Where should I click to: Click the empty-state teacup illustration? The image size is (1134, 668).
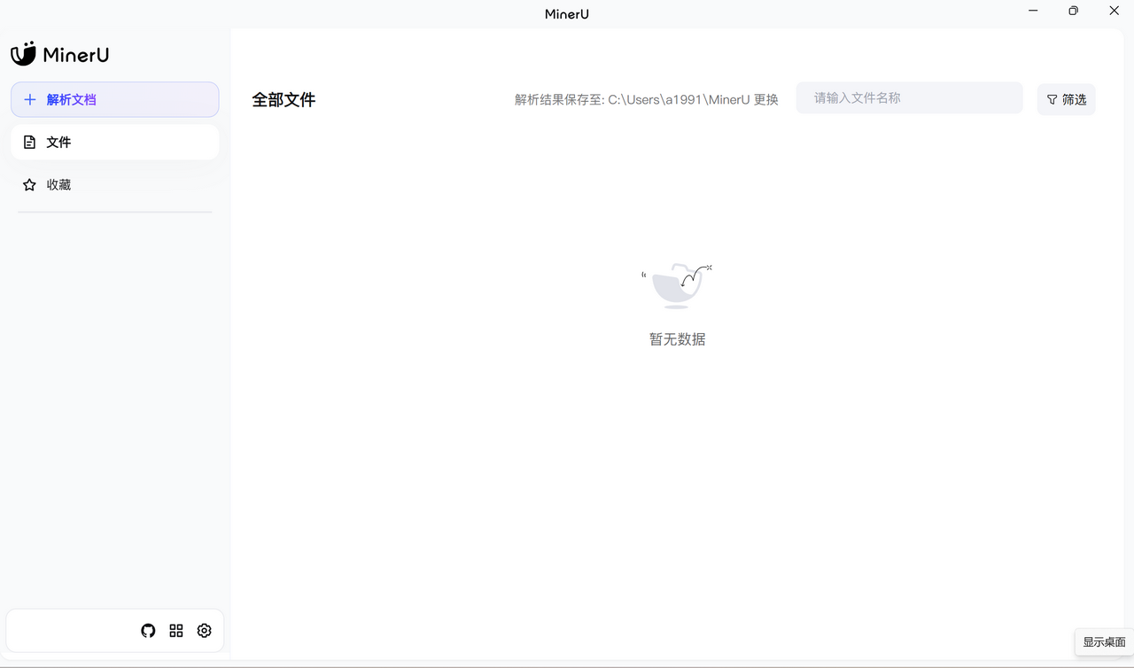(677, 285)
